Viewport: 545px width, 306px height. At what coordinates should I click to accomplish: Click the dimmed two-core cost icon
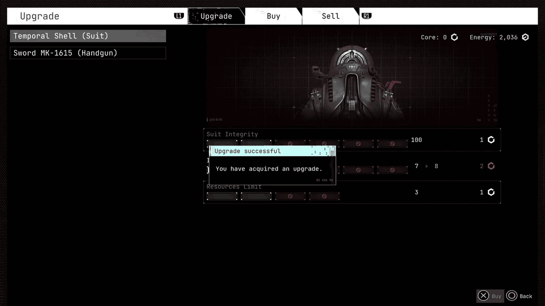point(491,166)
